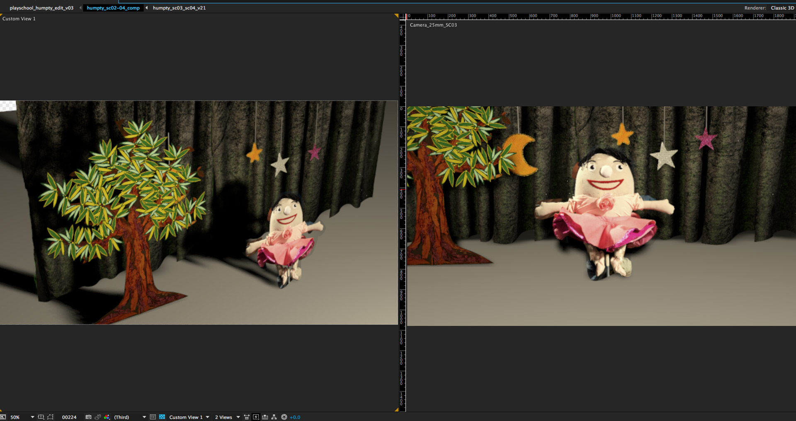
Task: Open the Custom View 1 dropdown
Action: [x=189, y=417]
